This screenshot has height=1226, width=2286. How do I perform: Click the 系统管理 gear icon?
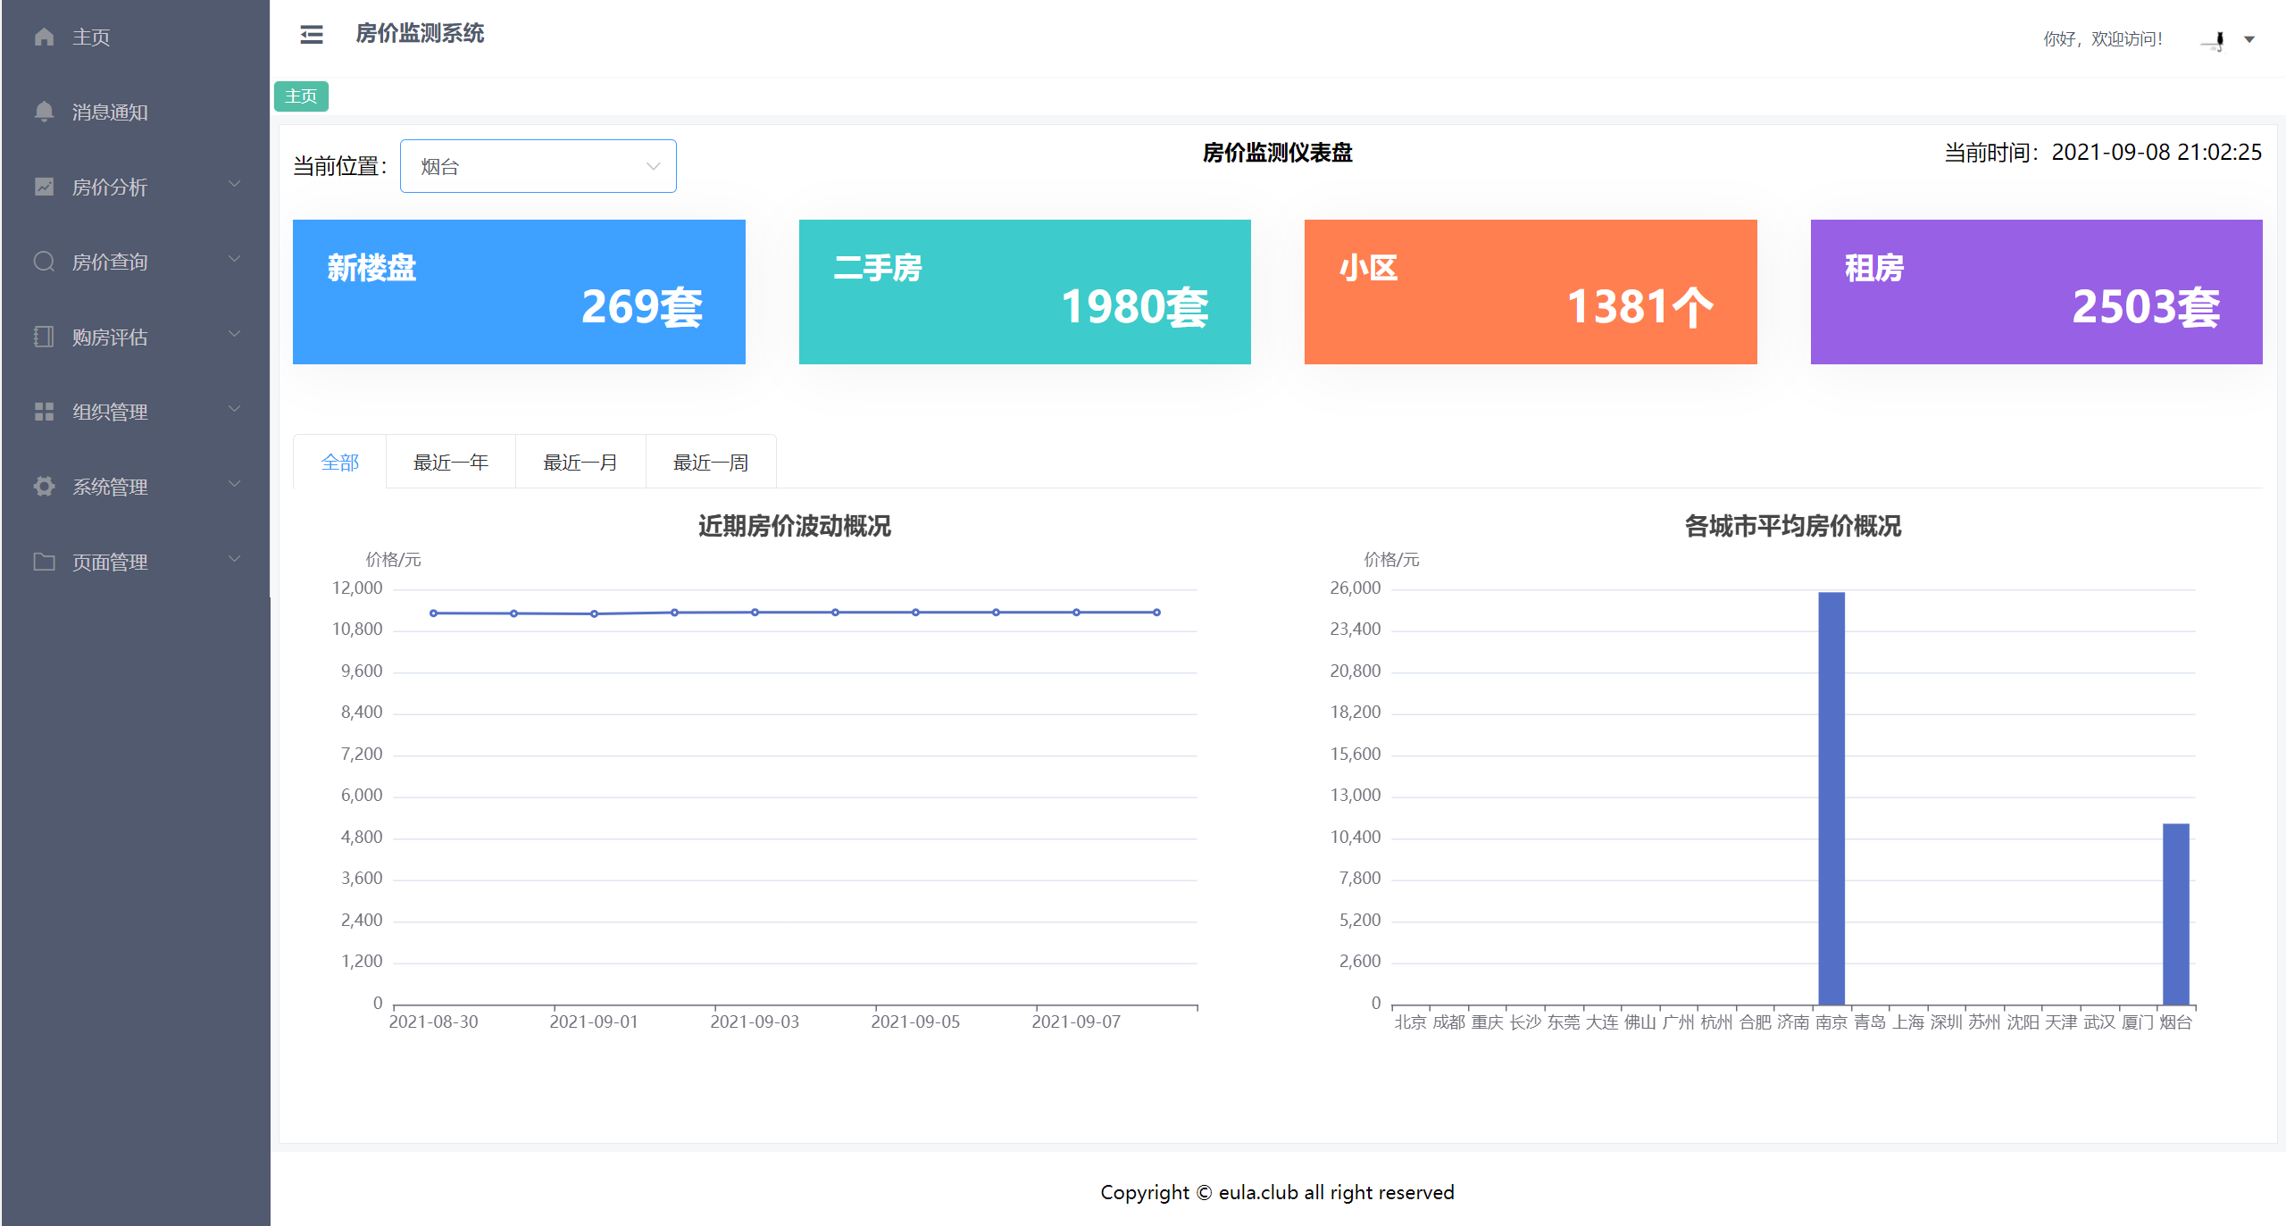44,487
